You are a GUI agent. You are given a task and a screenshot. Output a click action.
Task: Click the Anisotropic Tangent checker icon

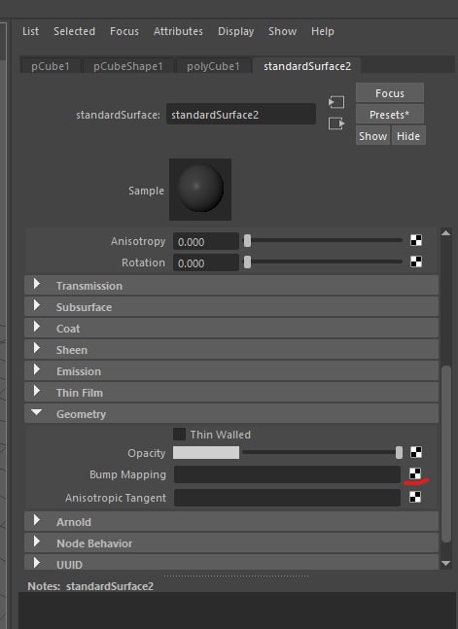[415, 497]
